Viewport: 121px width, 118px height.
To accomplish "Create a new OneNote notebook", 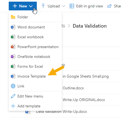I will click(35, 57).
